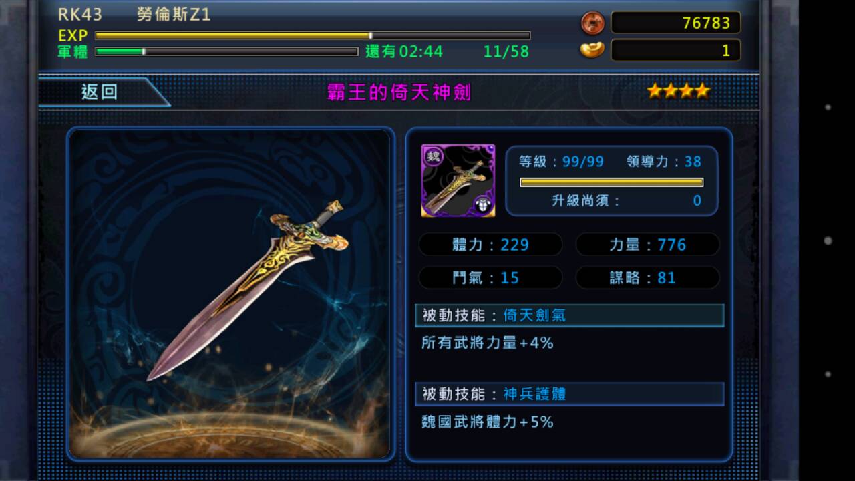Screen dimensions: 855x481
Task: Click the copper coin currency icon
Action: pyautogui.click(x=592, y=23)
